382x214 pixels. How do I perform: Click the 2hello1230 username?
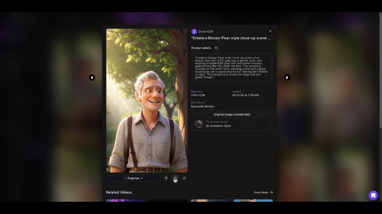pos(206,31)
